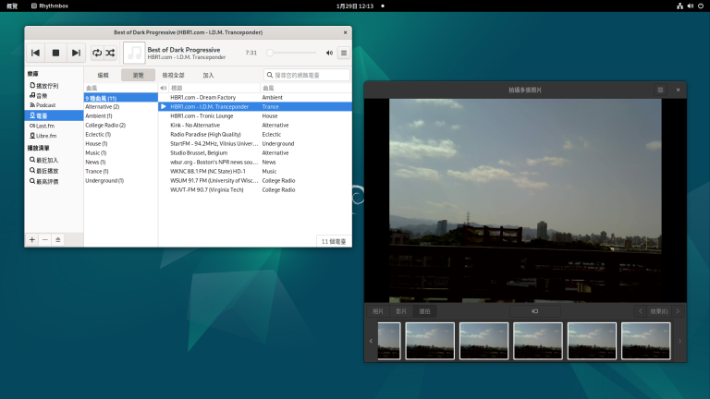Select Ambient (1) genre
Viewport: 710px width, 399px height.
click(x=121, y=115)
